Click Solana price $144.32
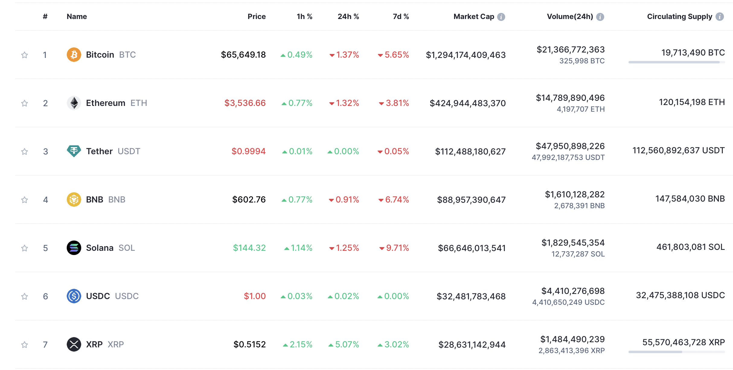Image resolution: width=733 pixels, height=370 pixels. 249,248
